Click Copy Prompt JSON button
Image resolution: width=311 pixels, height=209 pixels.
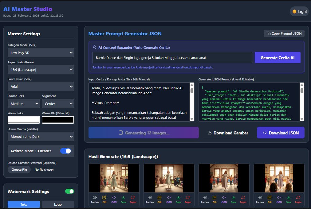(x=284, y=33)
